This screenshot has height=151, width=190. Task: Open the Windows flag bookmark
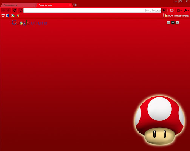pos(18,15)
